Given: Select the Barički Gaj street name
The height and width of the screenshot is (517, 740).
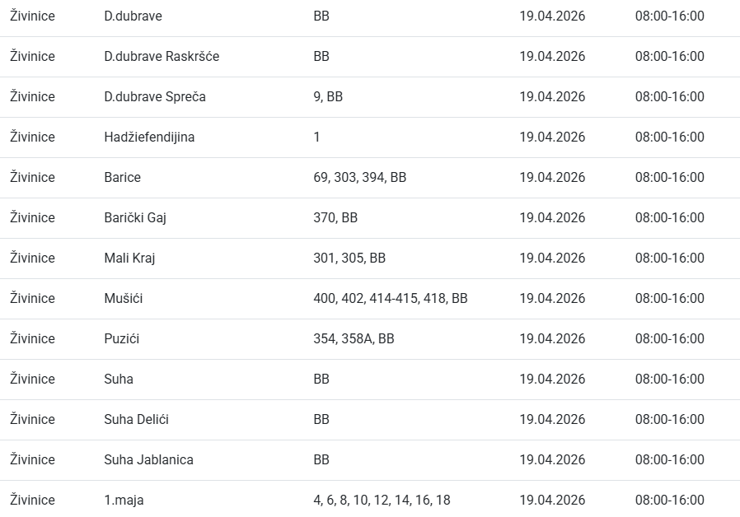Looking at the screenshot, I should [135, 218].
